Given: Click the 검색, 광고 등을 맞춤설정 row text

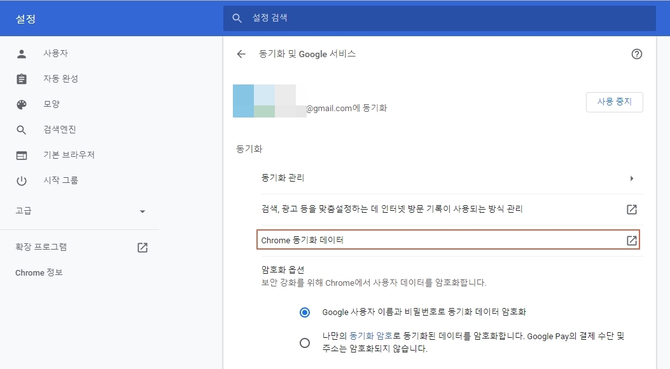Looking at the screenshot, I should pos(392,209).
